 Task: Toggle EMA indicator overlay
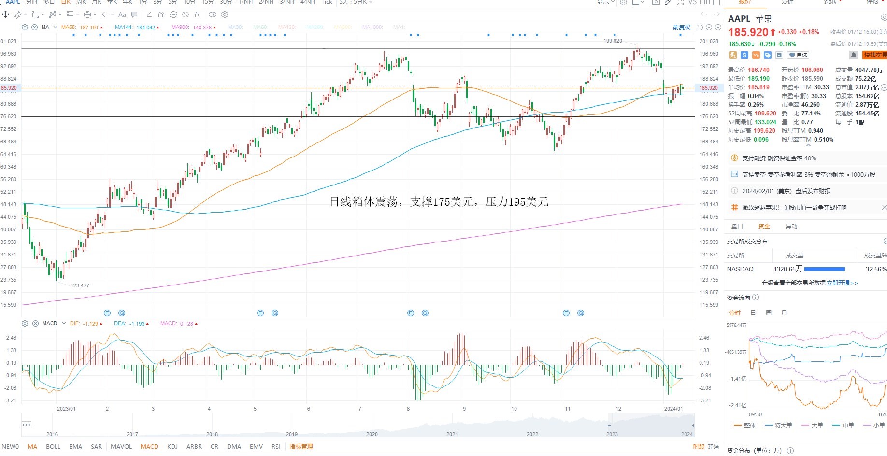75,447
